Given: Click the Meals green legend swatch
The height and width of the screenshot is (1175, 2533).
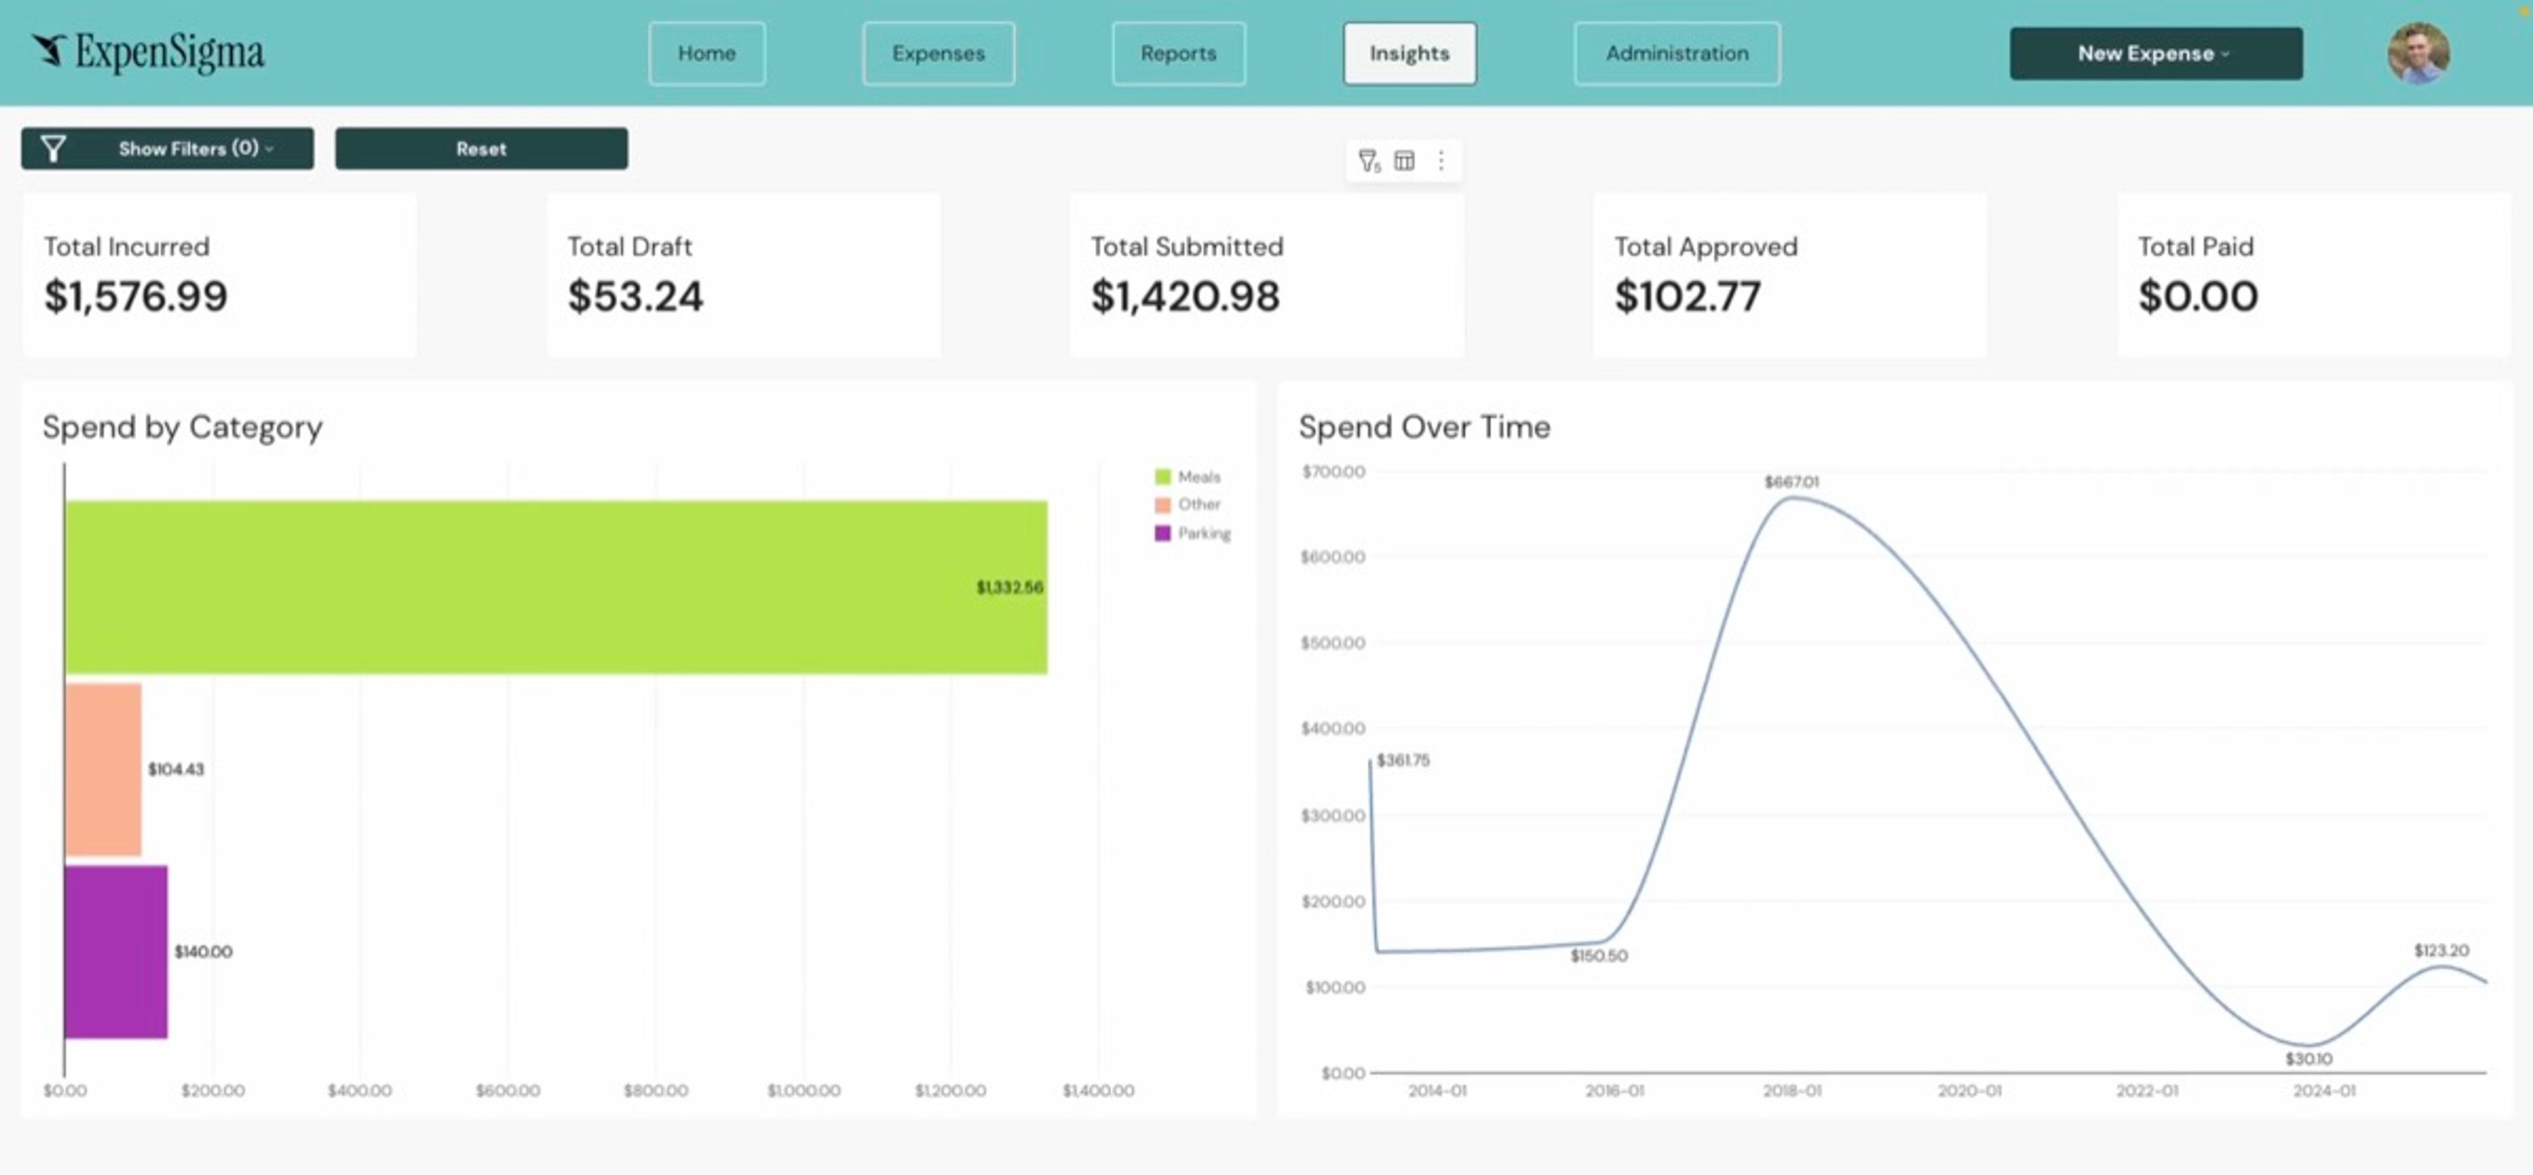Looking at the screenshot, I should tap(1162, 477).
